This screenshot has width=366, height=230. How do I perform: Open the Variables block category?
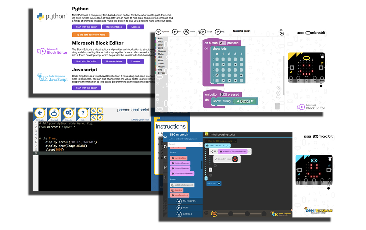click(x=162, y=51)
